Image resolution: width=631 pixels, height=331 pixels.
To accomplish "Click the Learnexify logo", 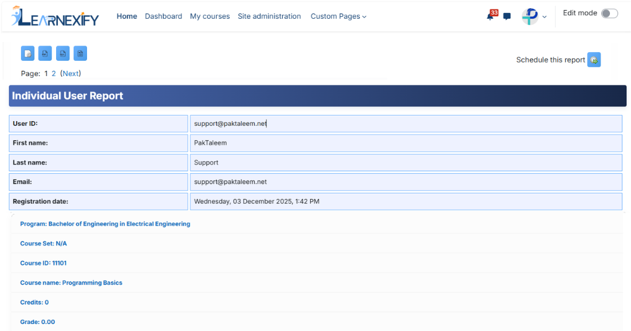I will [55, 16].
